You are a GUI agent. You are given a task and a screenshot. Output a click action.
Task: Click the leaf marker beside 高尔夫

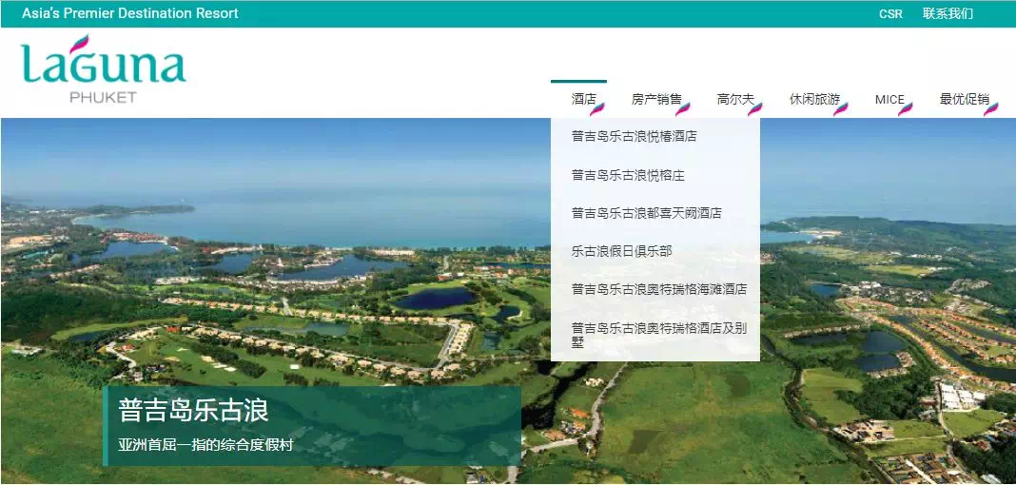pyautogui.click(x=755, y=109)
